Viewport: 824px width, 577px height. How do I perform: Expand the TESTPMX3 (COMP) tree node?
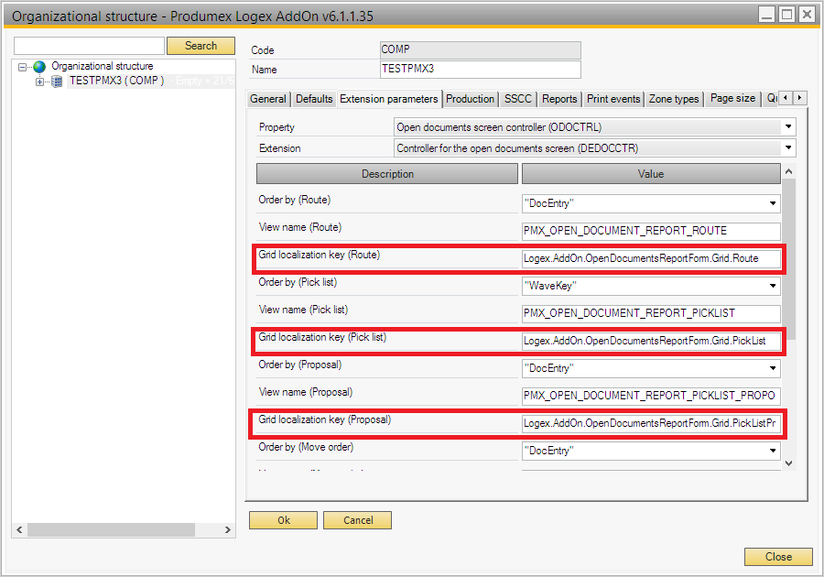39,82
